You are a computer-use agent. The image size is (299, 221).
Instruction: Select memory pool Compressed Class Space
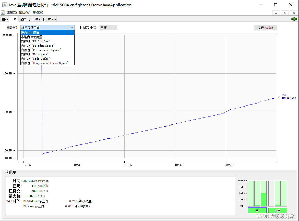[x=47, y=63]
